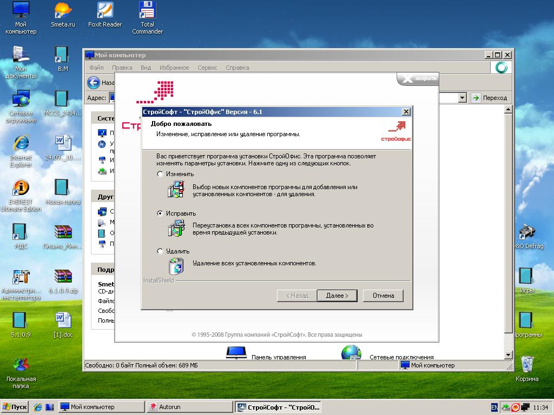Launch Internet Explorer from quick launch
554x415 pixels.
pos(37,407)
